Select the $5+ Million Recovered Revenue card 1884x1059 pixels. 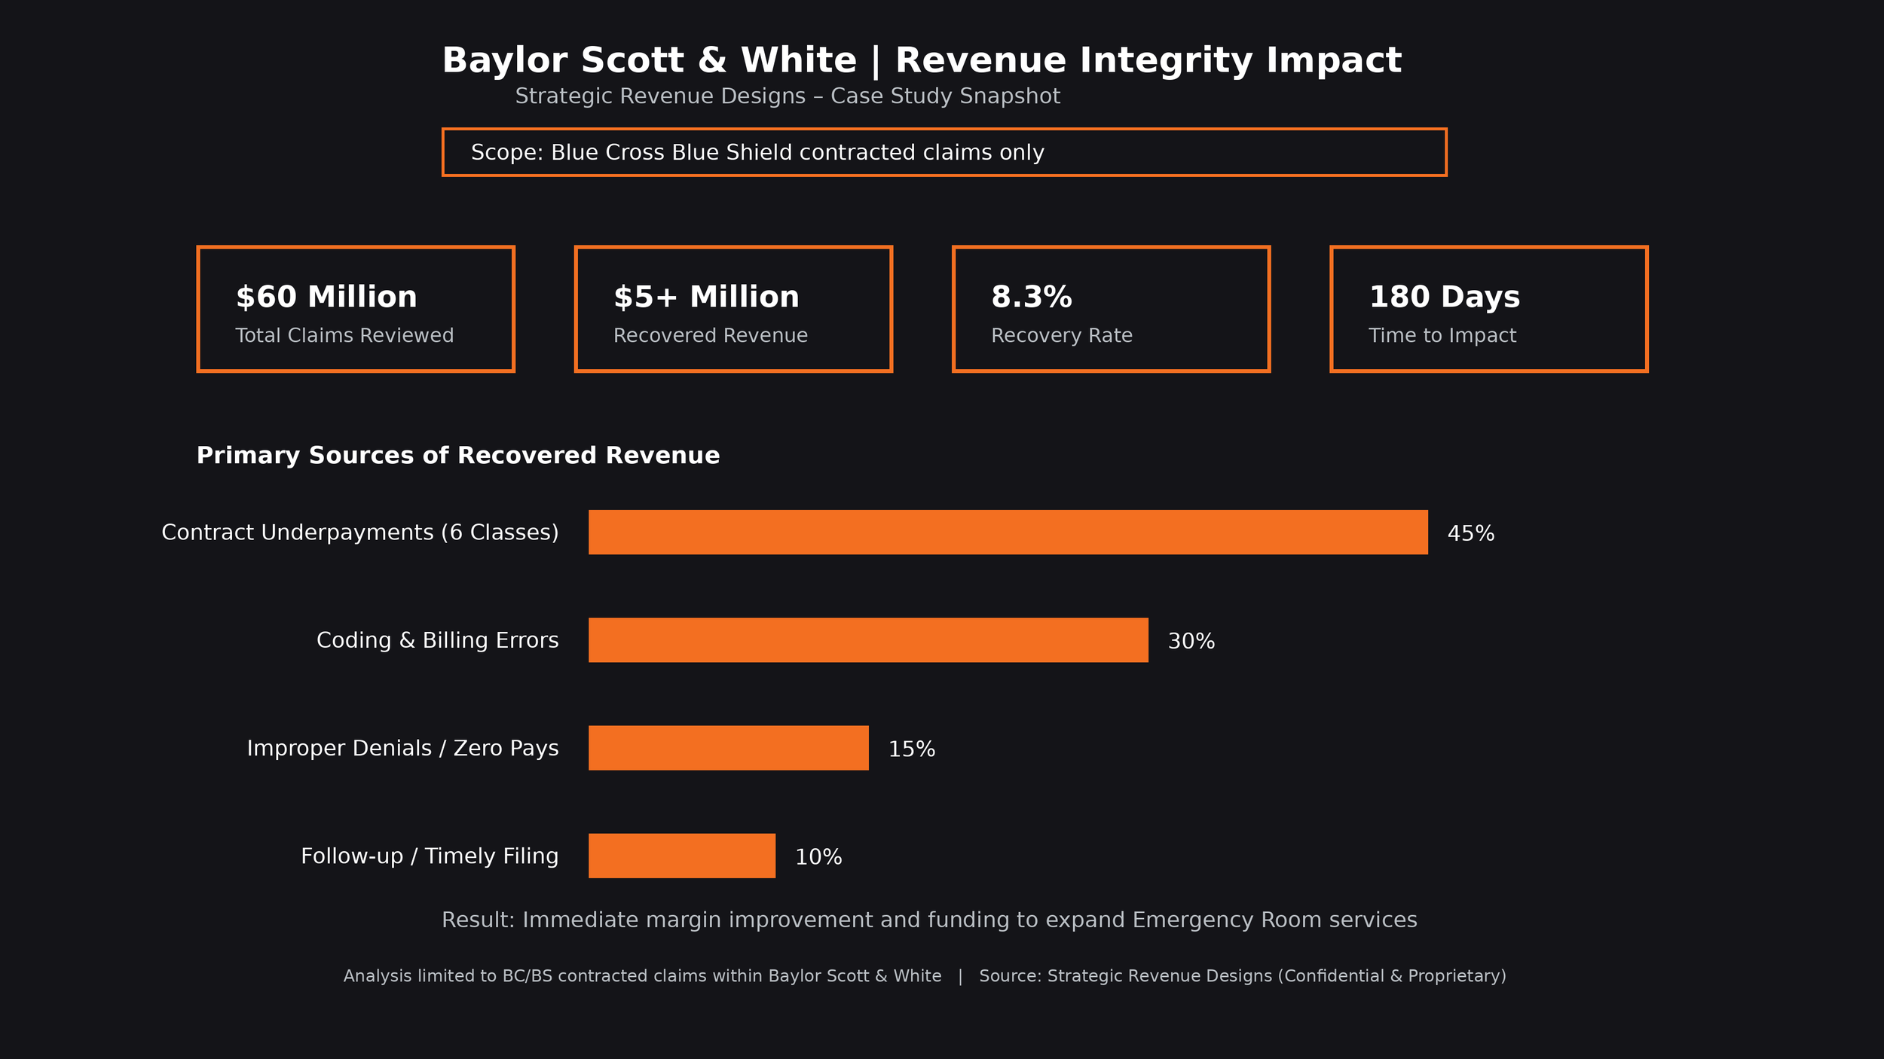point(733,309)
